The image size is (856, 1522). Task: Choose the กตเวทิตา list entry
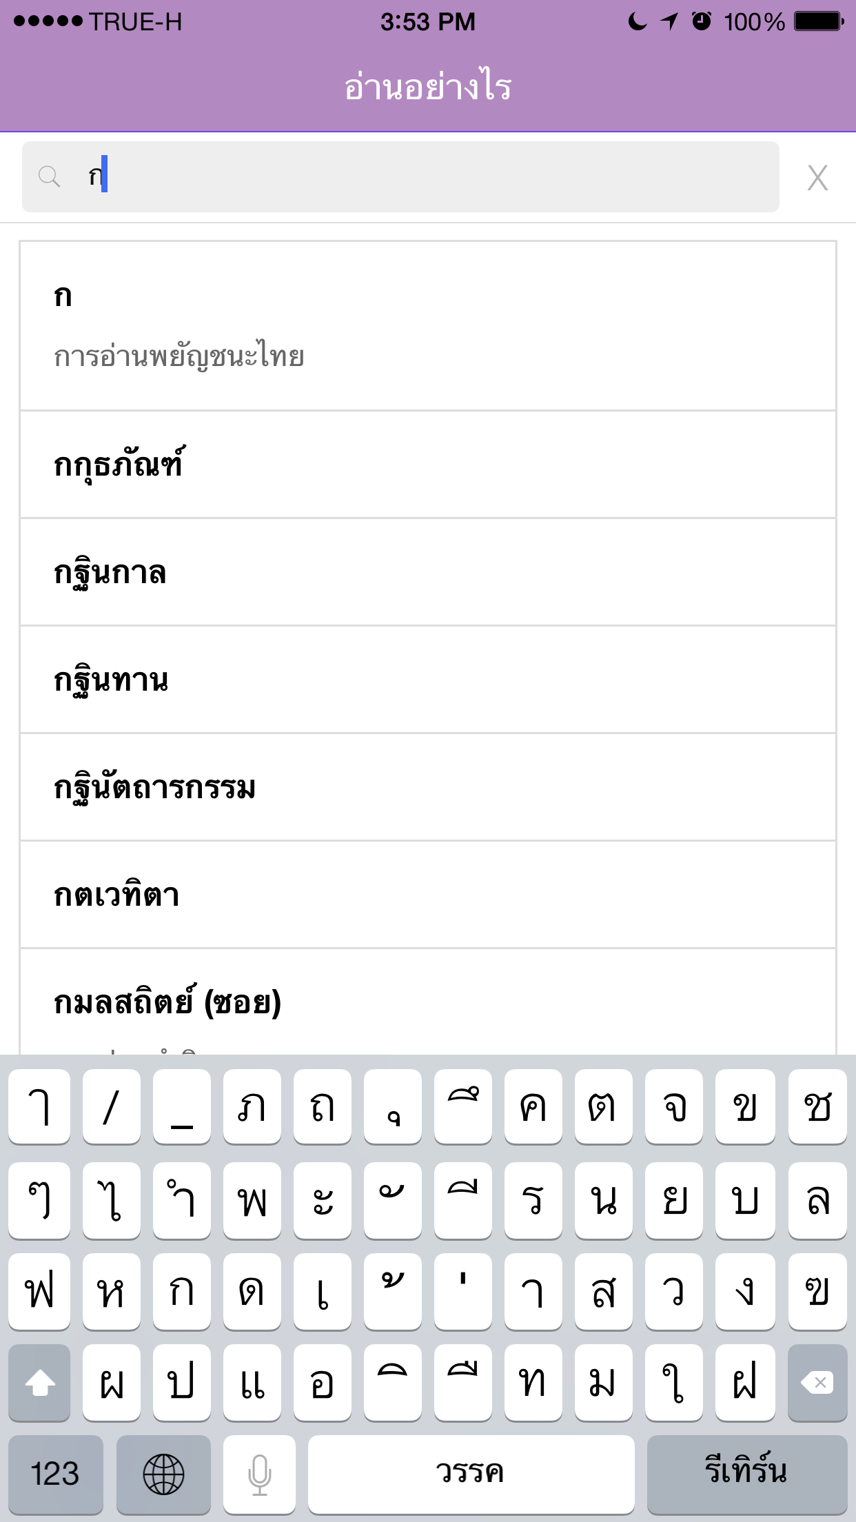tap(428, 895)
